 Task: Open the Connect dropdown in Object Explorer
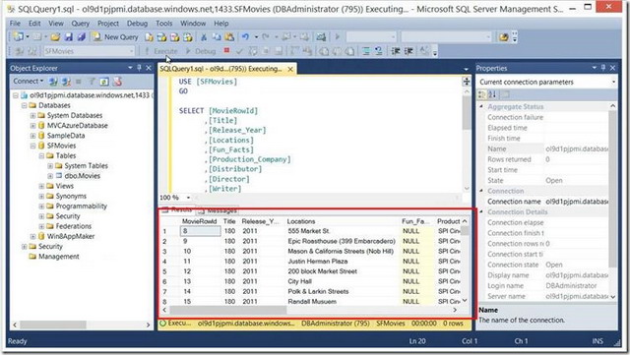coord(28,81)
